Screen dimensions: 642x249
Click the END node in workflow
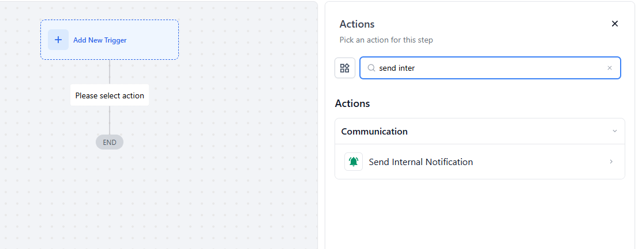(x=110, y=142)
